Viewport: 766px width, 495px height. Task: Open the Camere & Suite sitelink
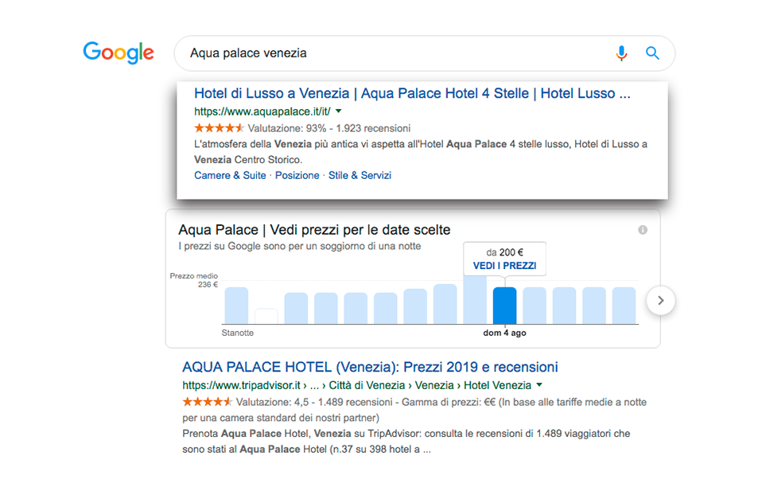pyautogui.click(x=230, y=175)
